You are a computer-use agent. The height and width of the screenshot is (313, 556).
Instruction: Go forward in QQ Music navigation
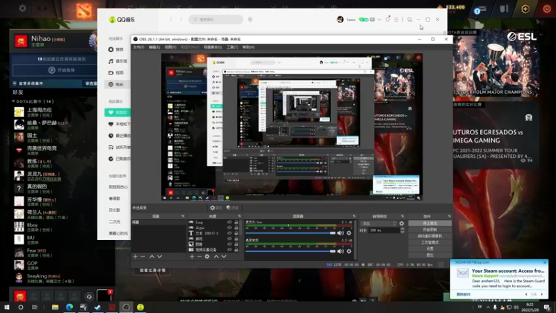(181, 19)
